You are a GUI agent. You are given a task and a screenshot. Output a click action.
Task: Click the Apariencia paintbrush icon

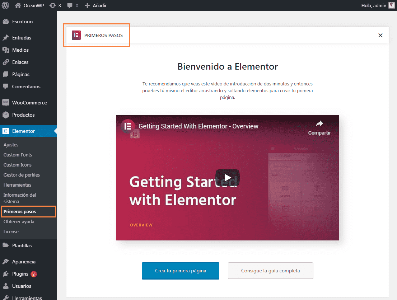[6, 262]
